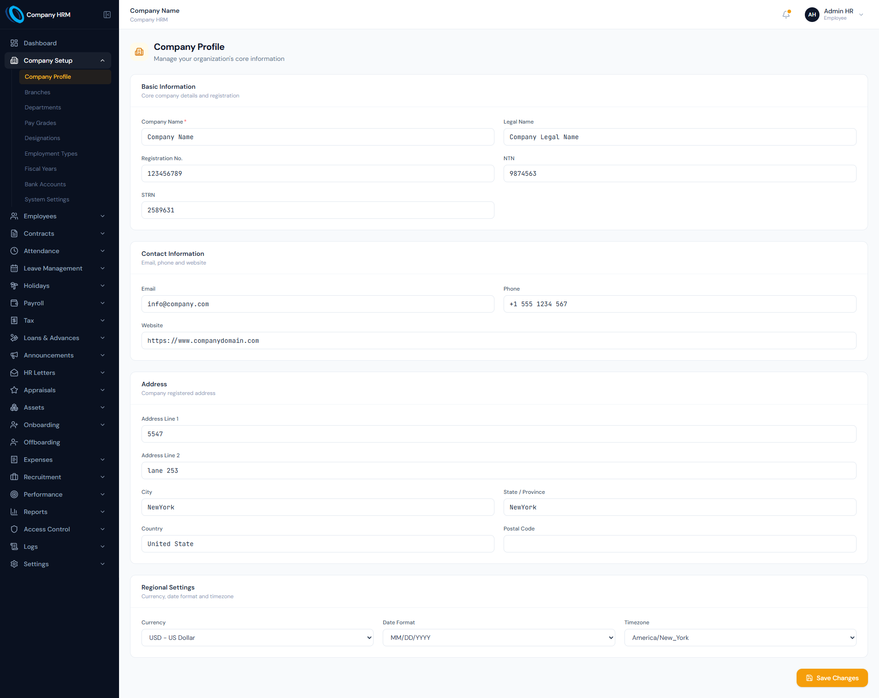
Task: Click the Registration No. input field
Action: [x=318, y=173]
